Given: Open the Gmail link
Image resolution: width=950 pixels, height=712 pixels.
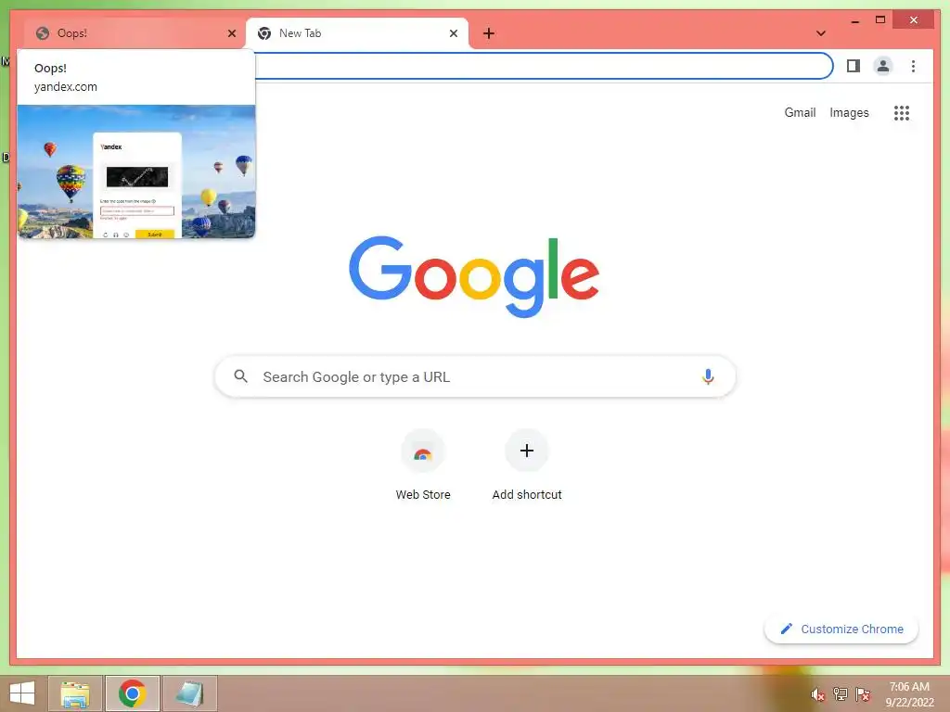Looking at the screenshot, I should (800, 112).
